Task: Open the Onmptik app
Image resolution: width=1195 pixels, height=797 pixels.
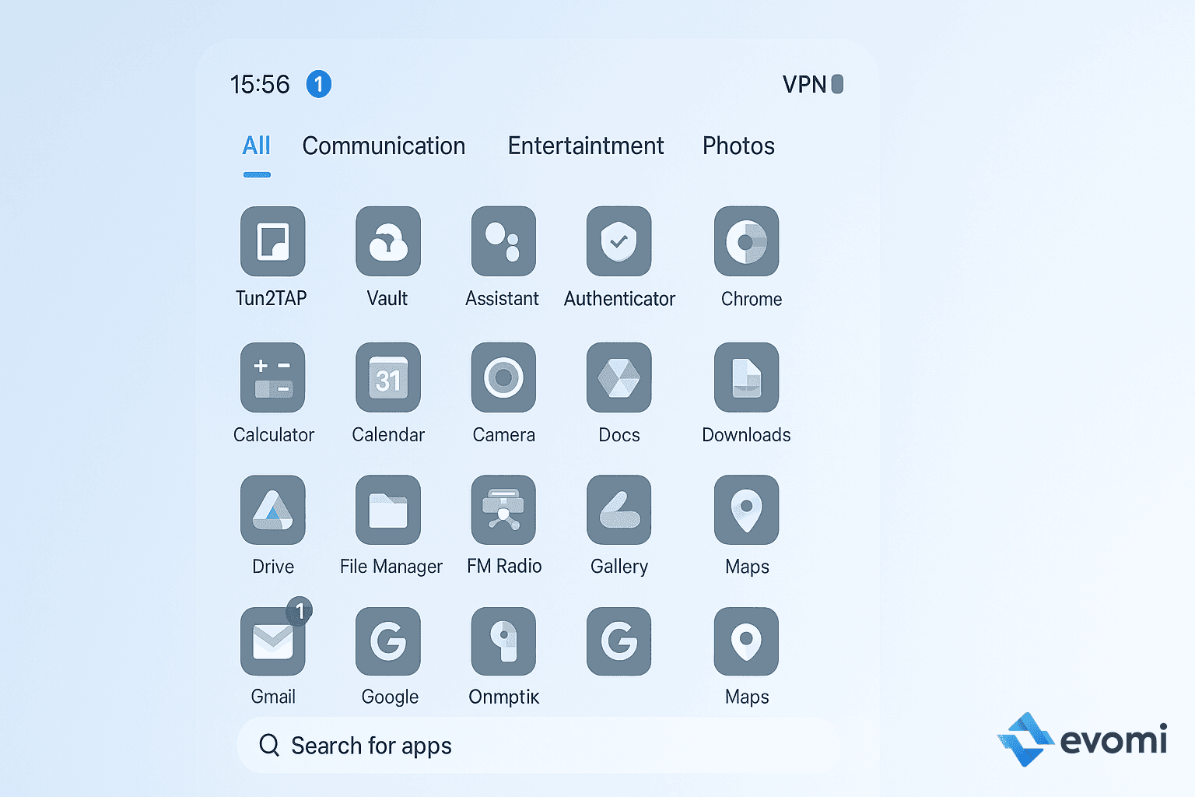Action: tap(503, 641)
